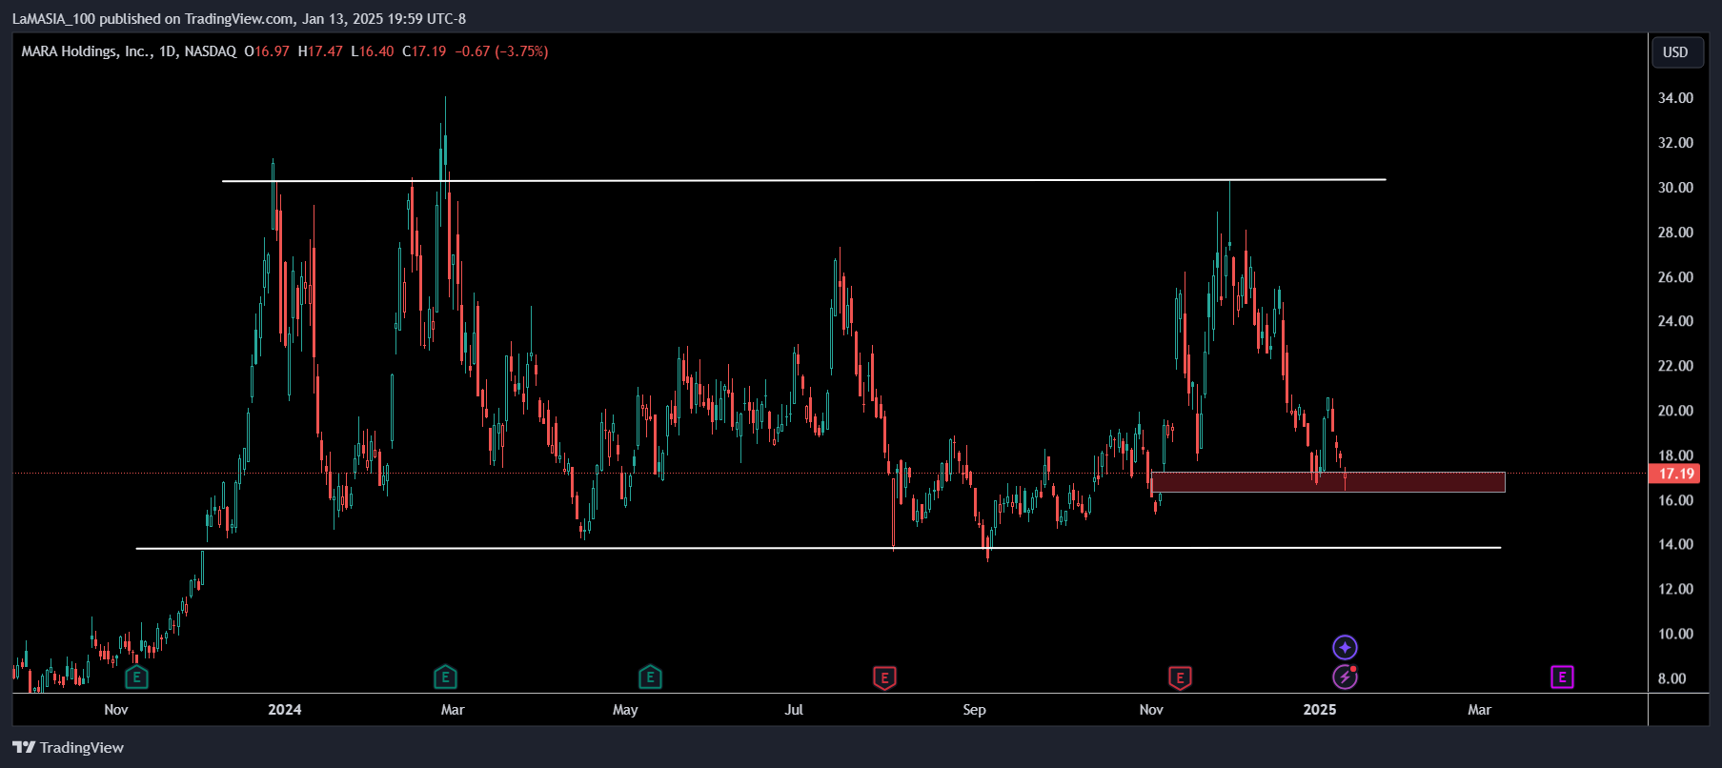This screenshot has height=768, width=1722.
Task: Click the green earnings marker near May 2024
Action: (650, 677)
